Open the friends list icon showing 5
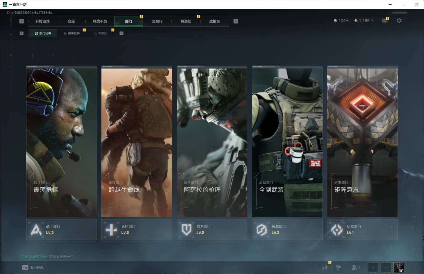 [x=355, y=268]
